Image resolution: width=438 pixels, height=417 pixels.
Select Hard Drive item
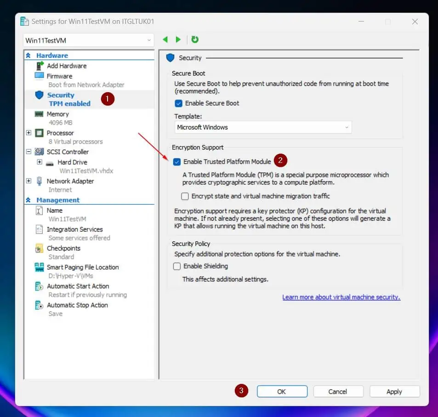pos(73,162)
